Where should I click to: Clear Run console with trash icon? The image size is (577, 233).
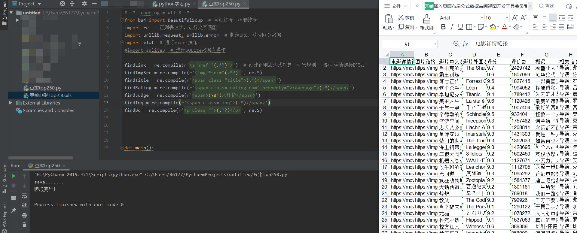[24, 225]
